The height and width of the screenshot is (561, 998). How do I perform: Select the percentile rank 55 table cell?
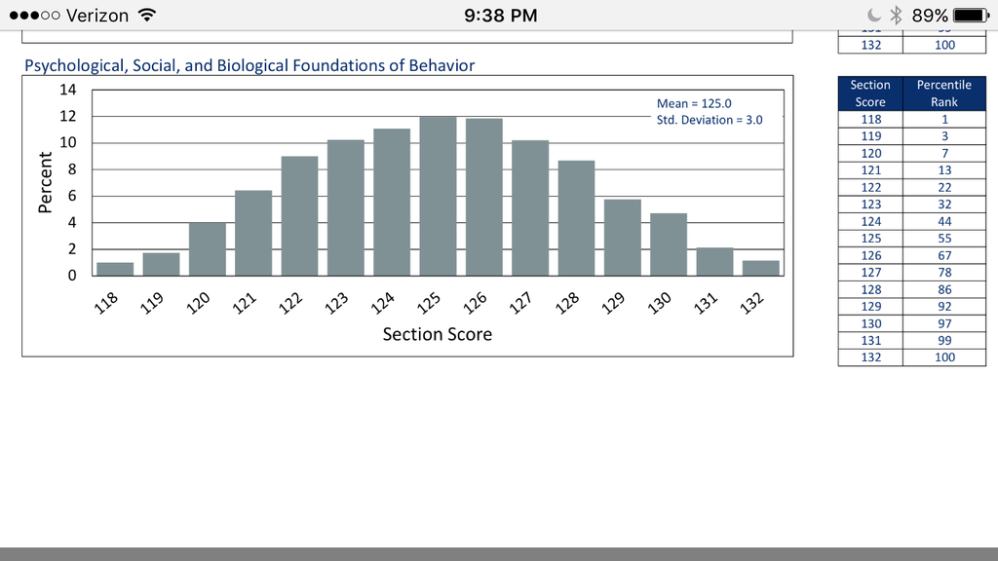point(943,238)
